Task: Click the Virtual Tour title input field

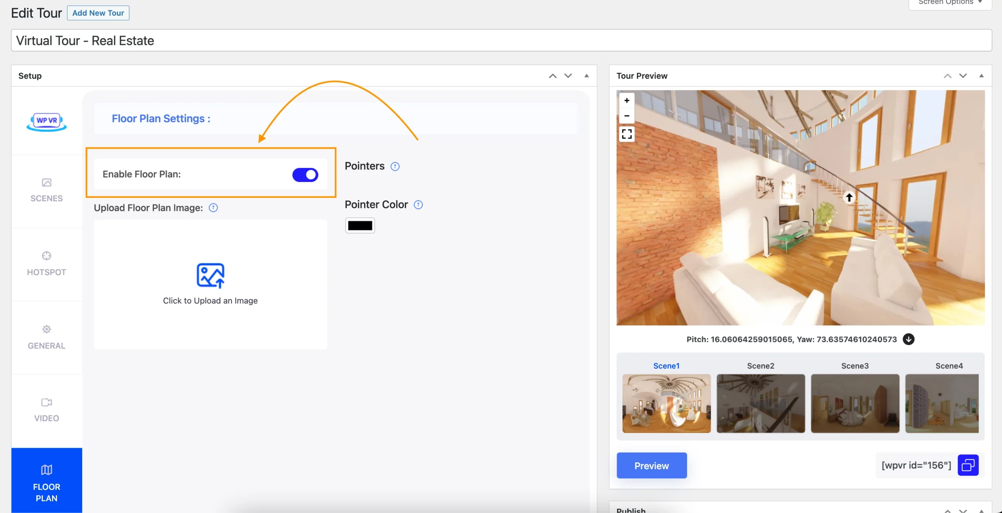Action: tap(501, 40)
